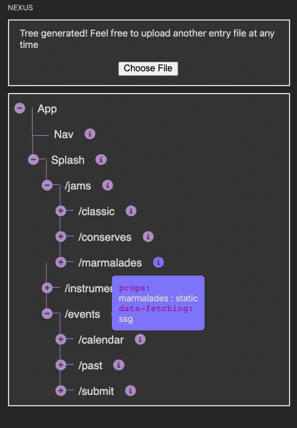Show info for the /jams route
Screen dimensions: 297x428
(107, 185)
